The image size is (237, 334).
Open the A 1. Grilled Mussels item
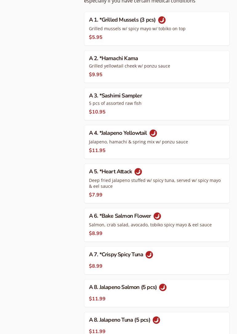coord(122,20)
